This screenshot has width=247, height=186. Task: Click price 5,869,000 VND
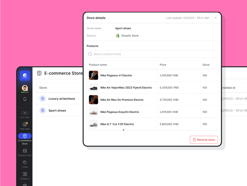169,124
